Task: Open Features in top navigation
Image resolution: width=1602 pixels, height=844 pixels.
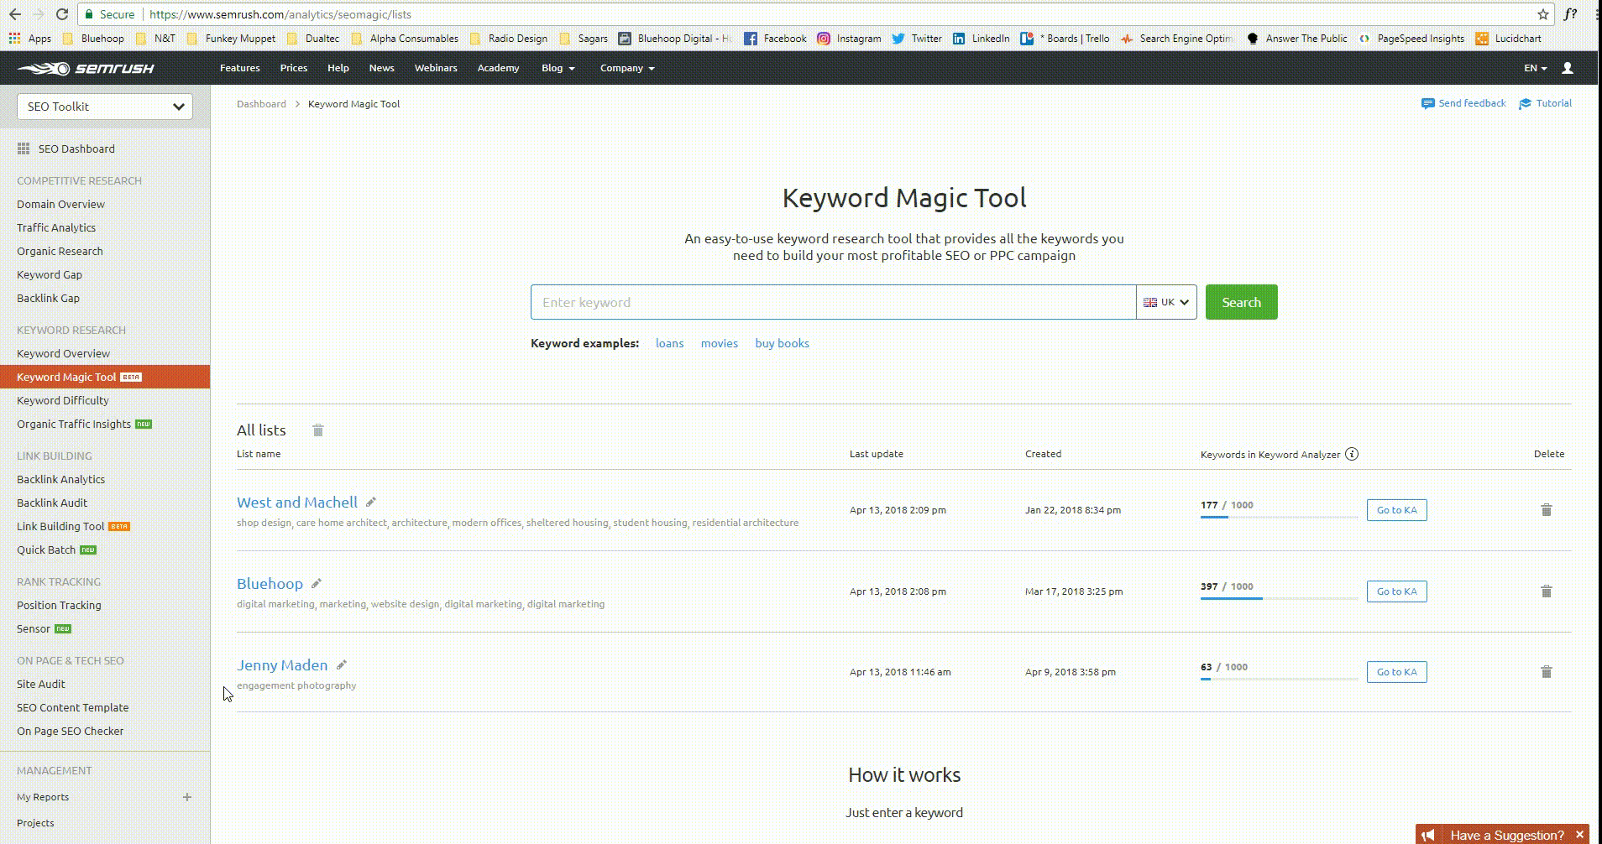Action: 239,68
